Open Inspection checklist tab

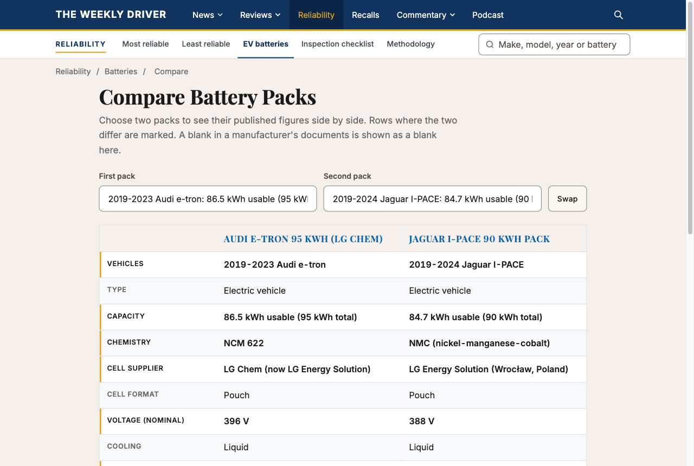[x=337, y=44]
